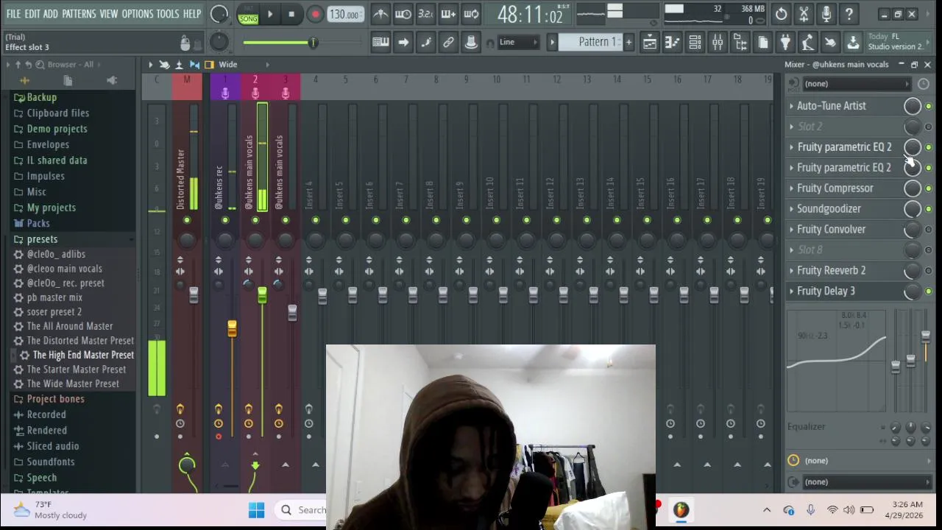Disable the Fruity Delay 3 effect LED
942x530 pixels.
928,291
